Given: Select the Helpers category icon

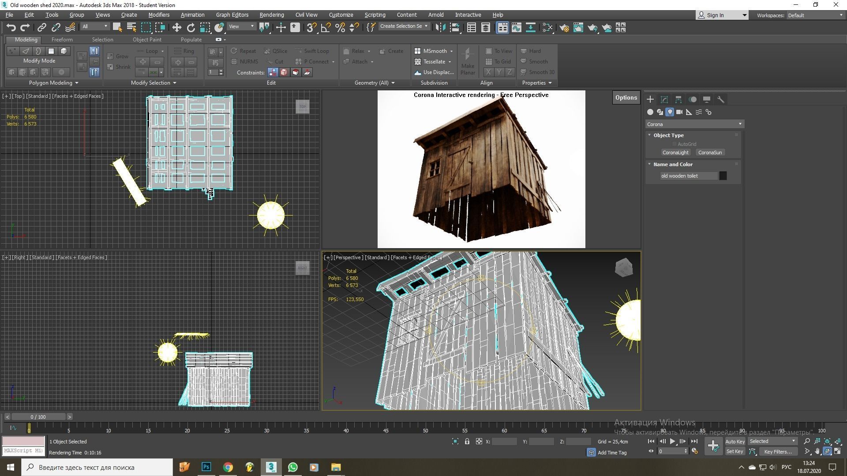Looking at the screenshot, I should [689, 112].
